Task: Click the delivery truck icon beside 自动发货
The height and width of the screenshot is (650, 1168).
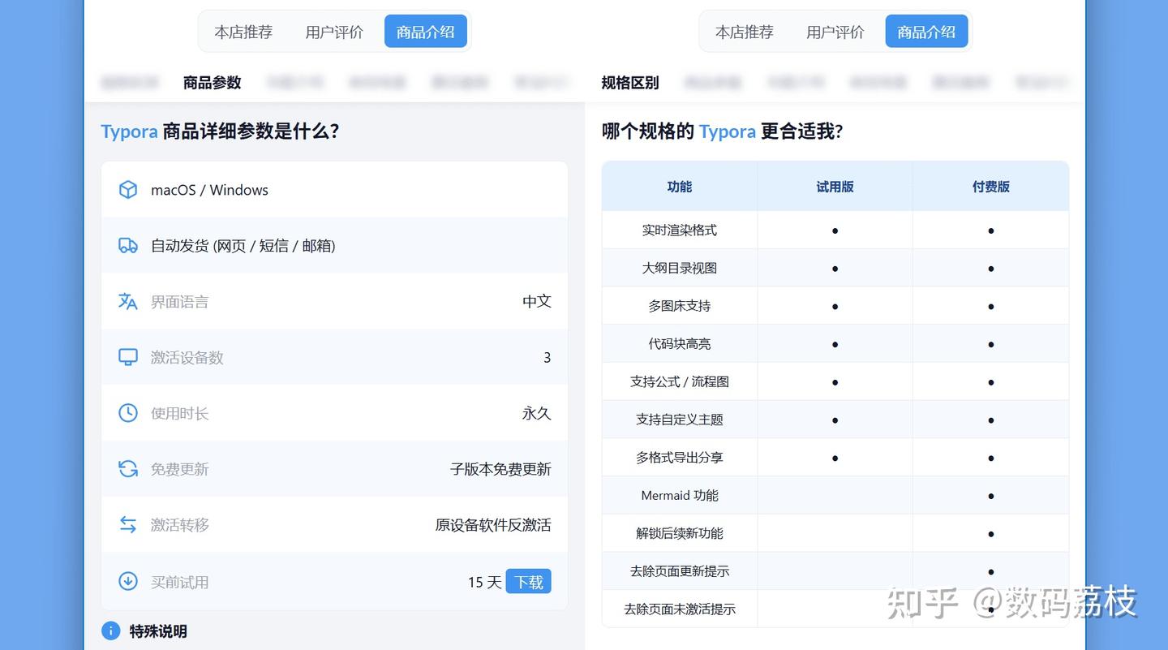Action: point(128,245)
